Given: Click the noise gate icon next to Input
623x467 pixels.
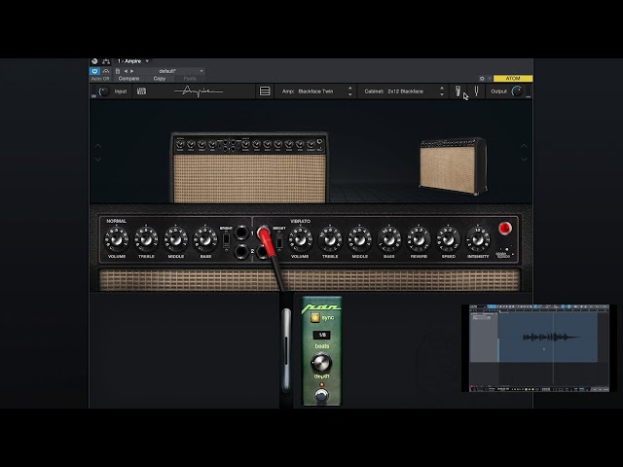Looking at the screenshot, I should click(141, 91).
